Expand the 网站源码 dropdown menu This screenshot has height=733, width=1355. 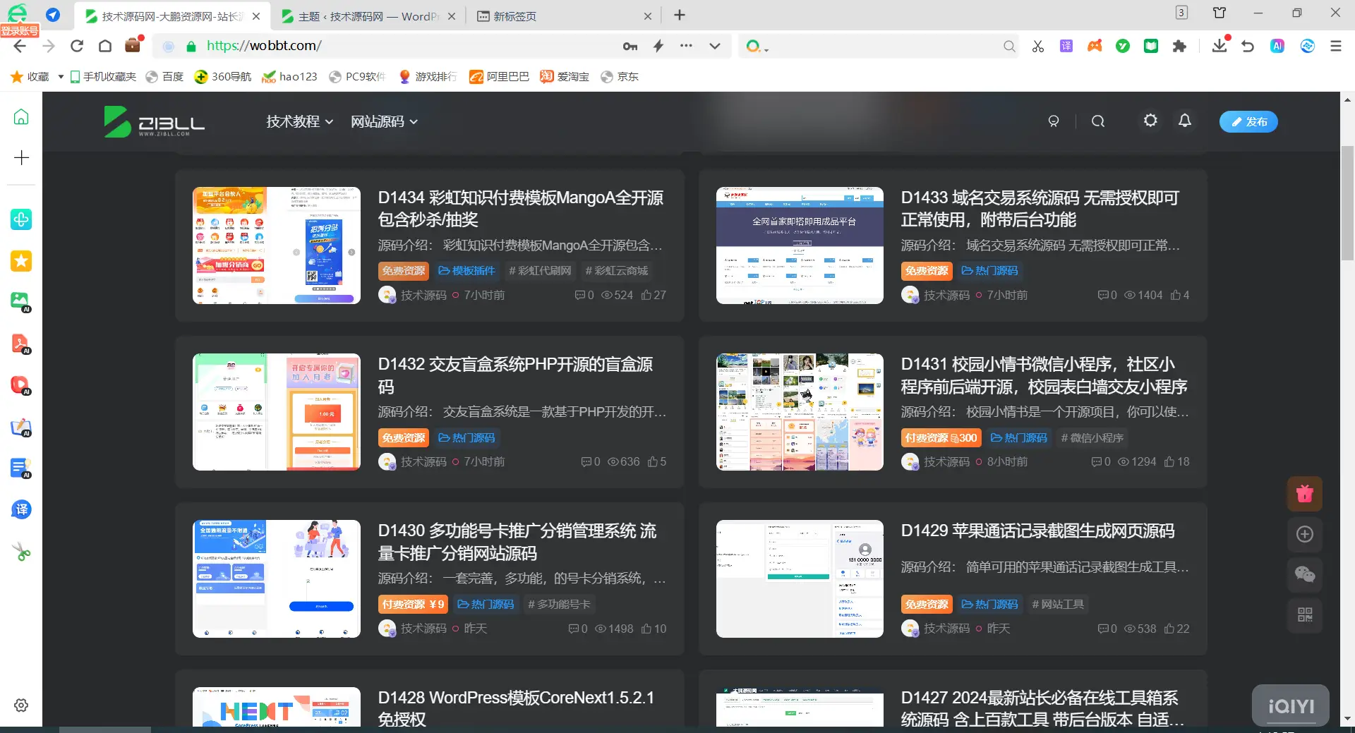coord(384,121)
